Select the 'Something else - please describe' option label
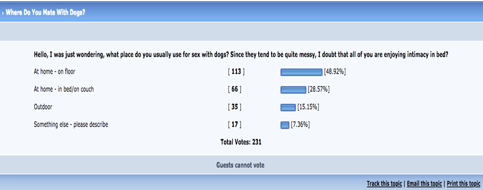 pos(71,125)
